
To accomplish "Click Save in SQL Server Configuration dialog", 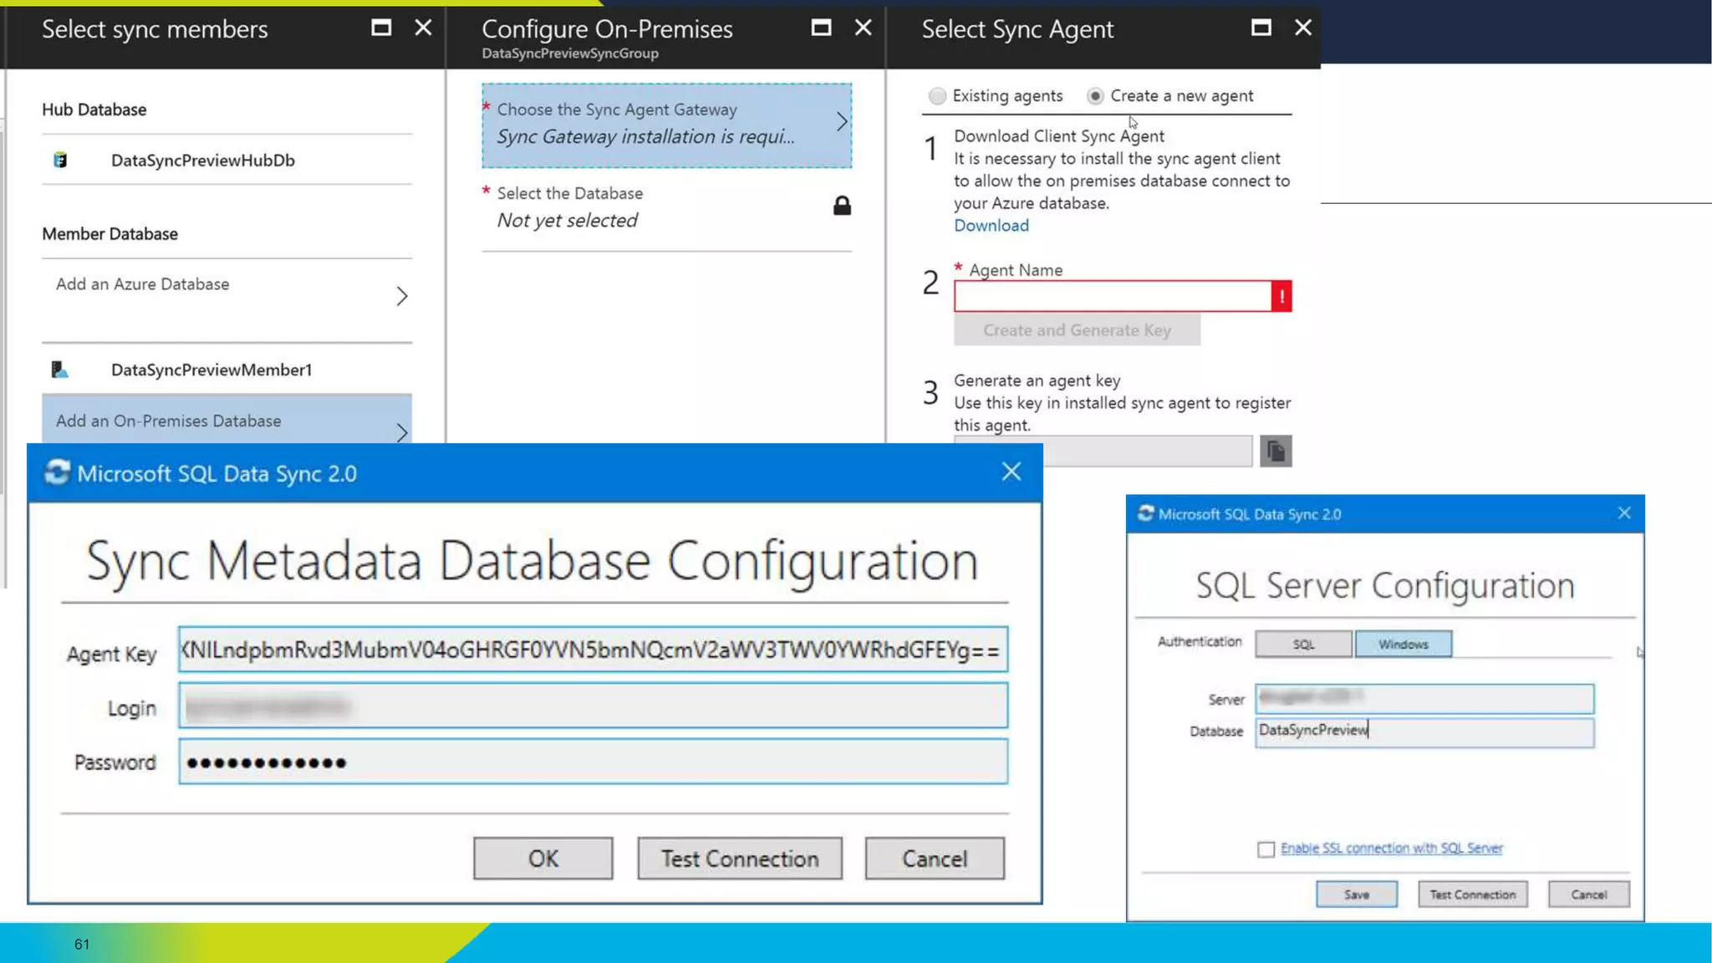I will point(1356,894).
